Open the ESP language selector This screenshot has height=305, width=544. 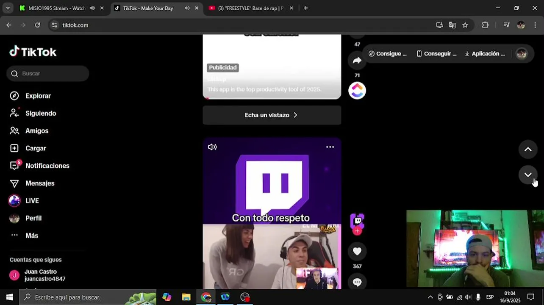click(x=490, y=297)
